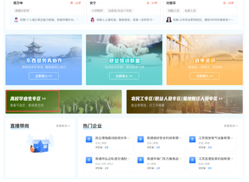This screenshot has height=182, width=249.
Task: Click 立即进入 button under 就业培训联盟
Action: (124, 76)
